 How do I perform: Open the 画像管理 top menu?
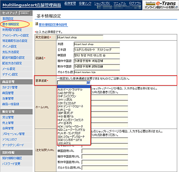point(70,3)
